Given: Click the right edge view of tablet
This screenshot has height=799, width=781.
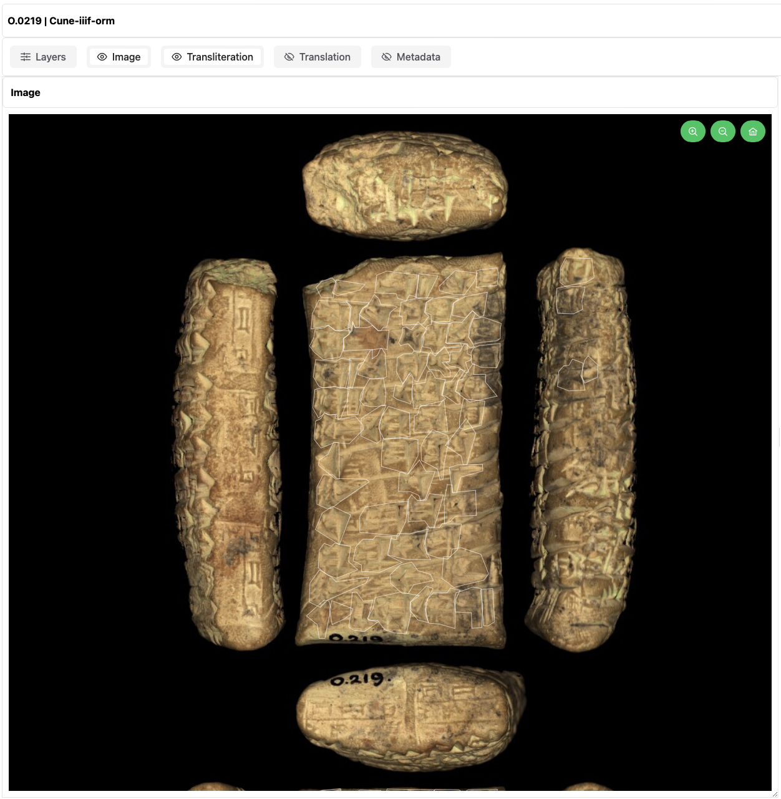Looking at the screenshot, I should [x=581, y=449].
